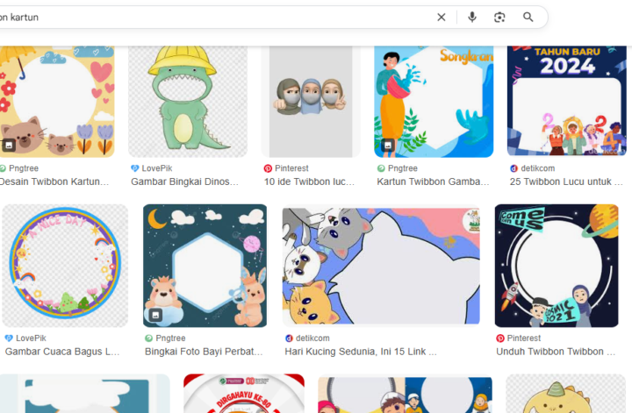
Task: Click the Pinterest icon beside '10 ide Twibbon'
Action: point(269,167)
